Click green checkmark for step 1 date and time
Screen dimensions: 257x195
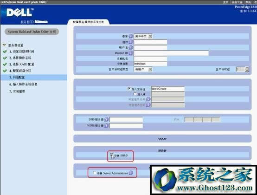click(5, 52)
